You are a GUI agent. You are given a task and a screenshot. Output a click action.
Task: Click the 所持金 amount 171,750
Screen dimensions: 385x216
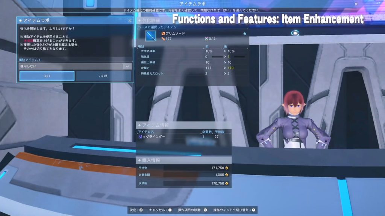218,168
